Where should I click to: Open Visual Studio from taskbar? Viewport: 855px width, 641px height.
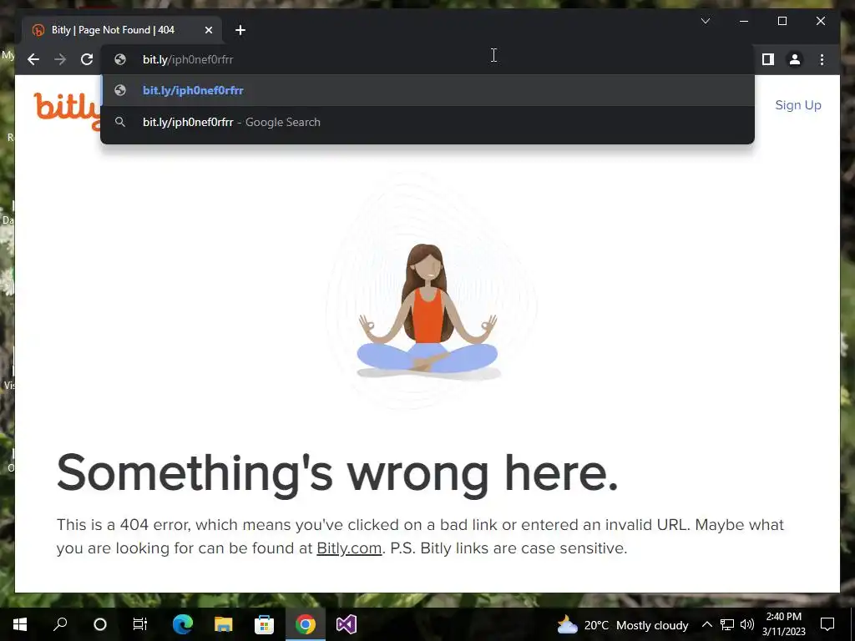point(347,624)
